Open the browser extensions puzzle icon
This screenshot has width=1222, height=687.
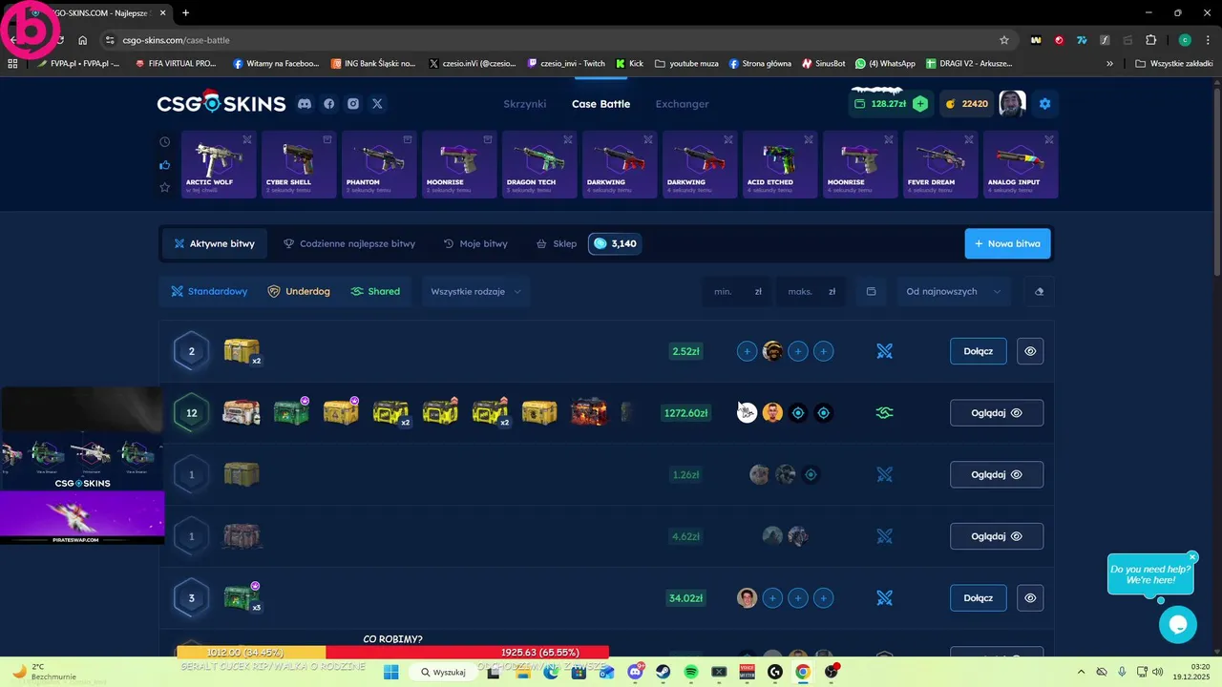click(1150, 40)
